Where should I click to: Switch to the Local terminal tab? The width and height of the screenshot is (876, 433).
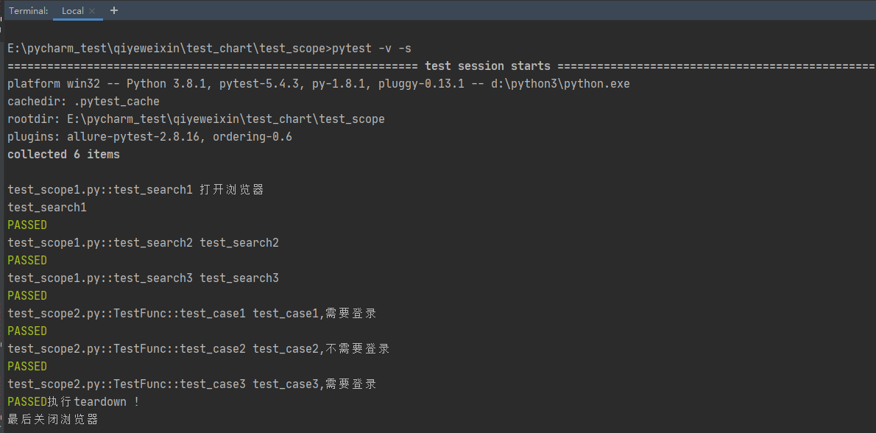[72, 11]
